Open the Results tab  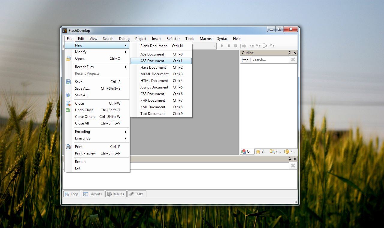pyautogui.click(x=115, y=194)
